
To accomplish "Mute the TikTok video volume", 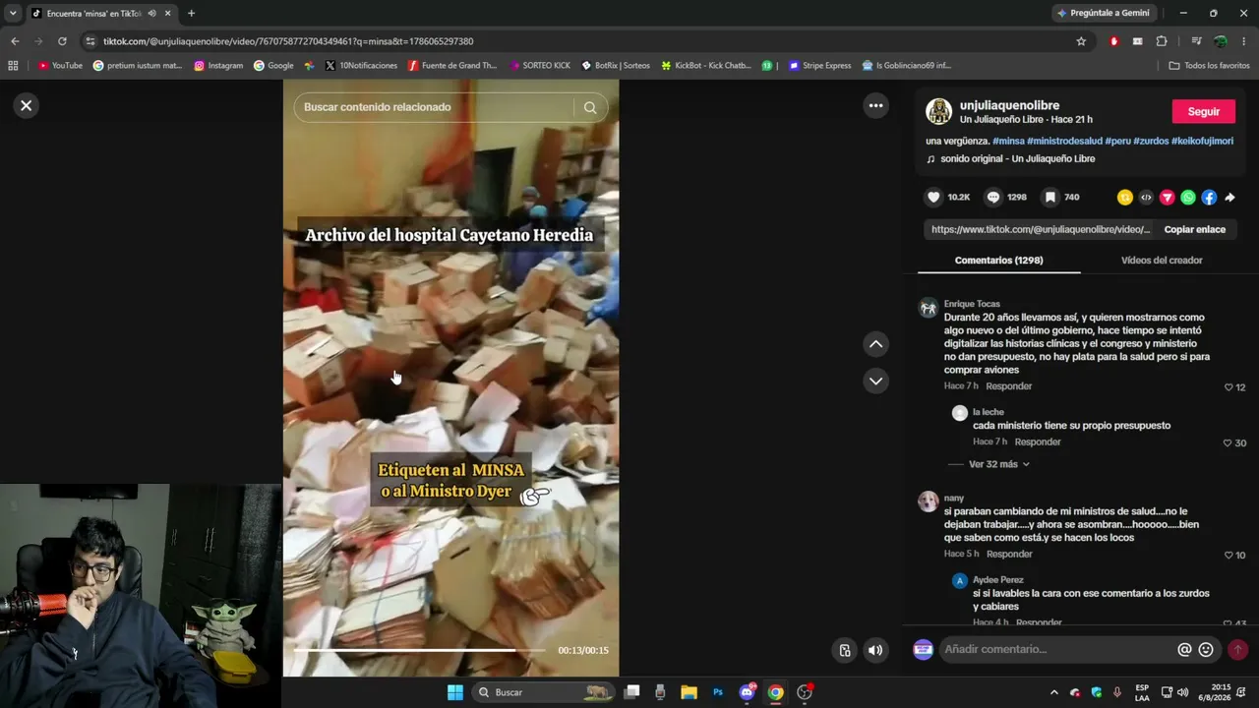I will (875, 650).
